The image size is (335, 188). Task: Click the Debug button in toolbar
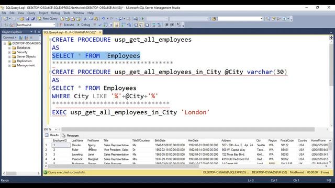[84, 25]
